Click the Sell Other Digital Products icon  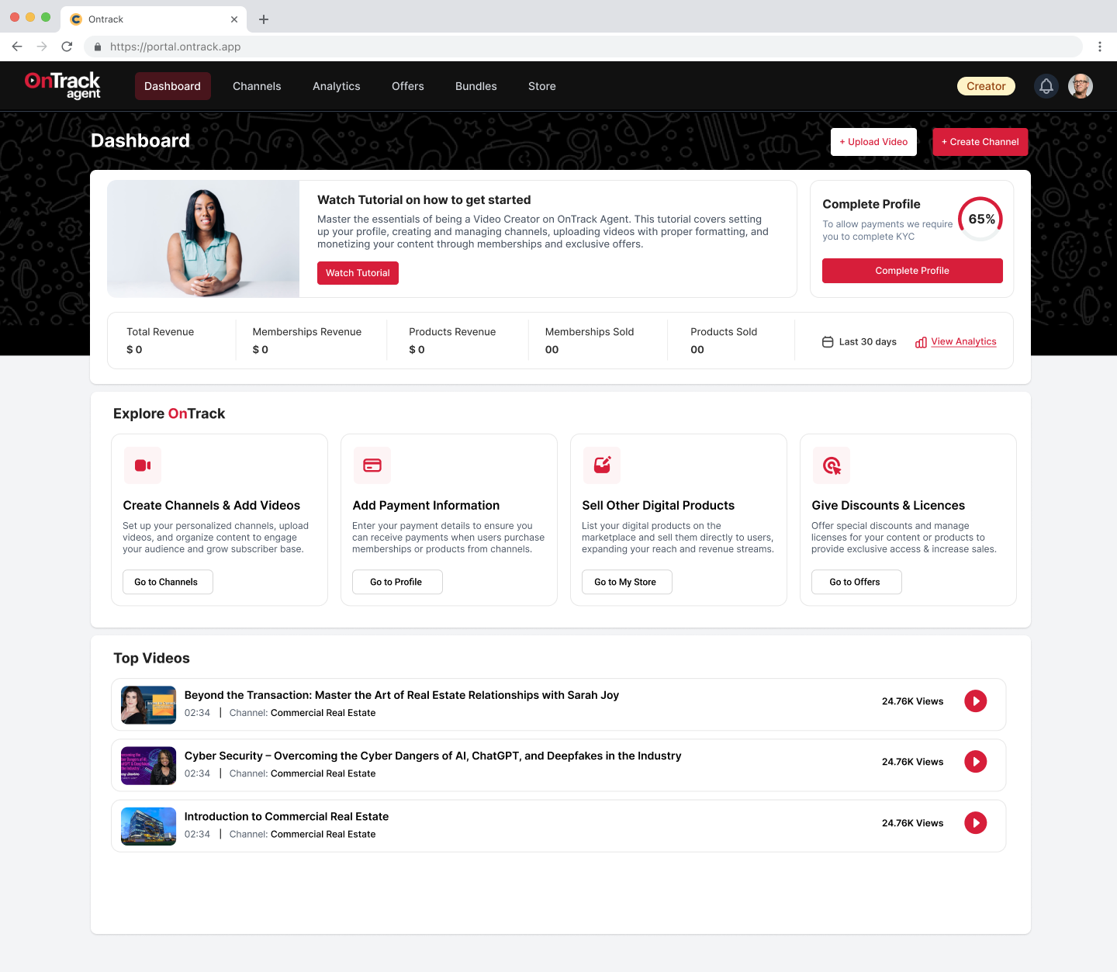coord(602,465)
